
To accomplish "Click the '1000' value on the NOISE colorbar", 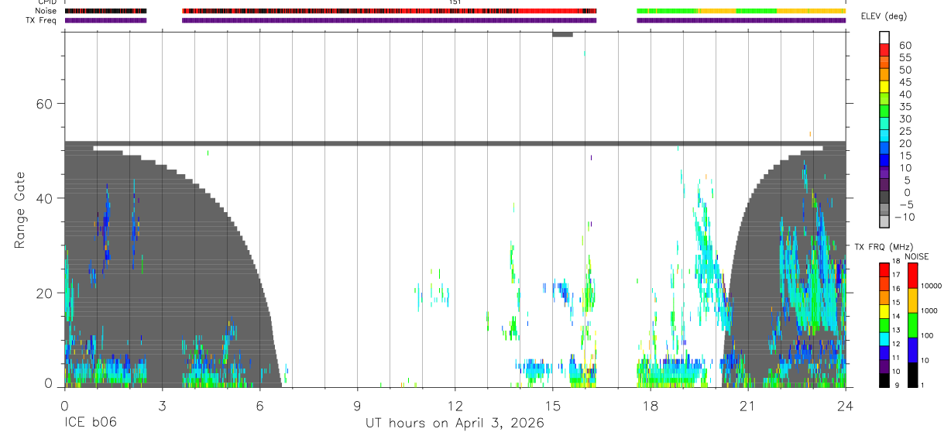I will point(929,311).
